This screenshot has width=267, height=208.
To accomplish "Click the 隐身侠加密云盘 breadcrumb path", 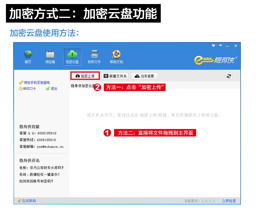I will coord(83,86).
